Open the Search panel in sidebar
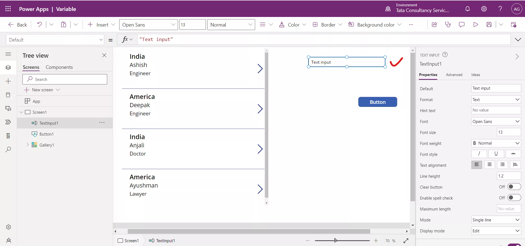 click(8, 150)
